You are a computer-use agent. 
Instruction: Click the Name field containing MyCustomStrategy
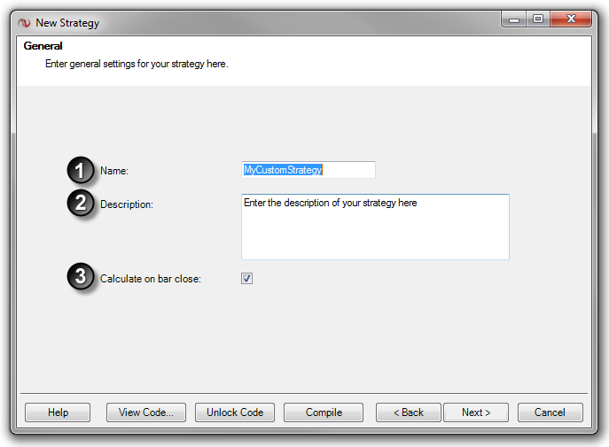(308, 170)
